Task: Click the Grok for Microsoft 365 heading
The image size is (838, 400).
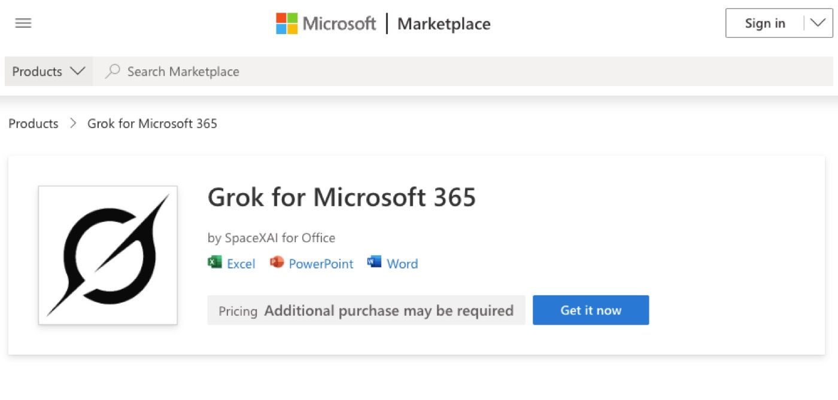Action: tap(342, 197)
